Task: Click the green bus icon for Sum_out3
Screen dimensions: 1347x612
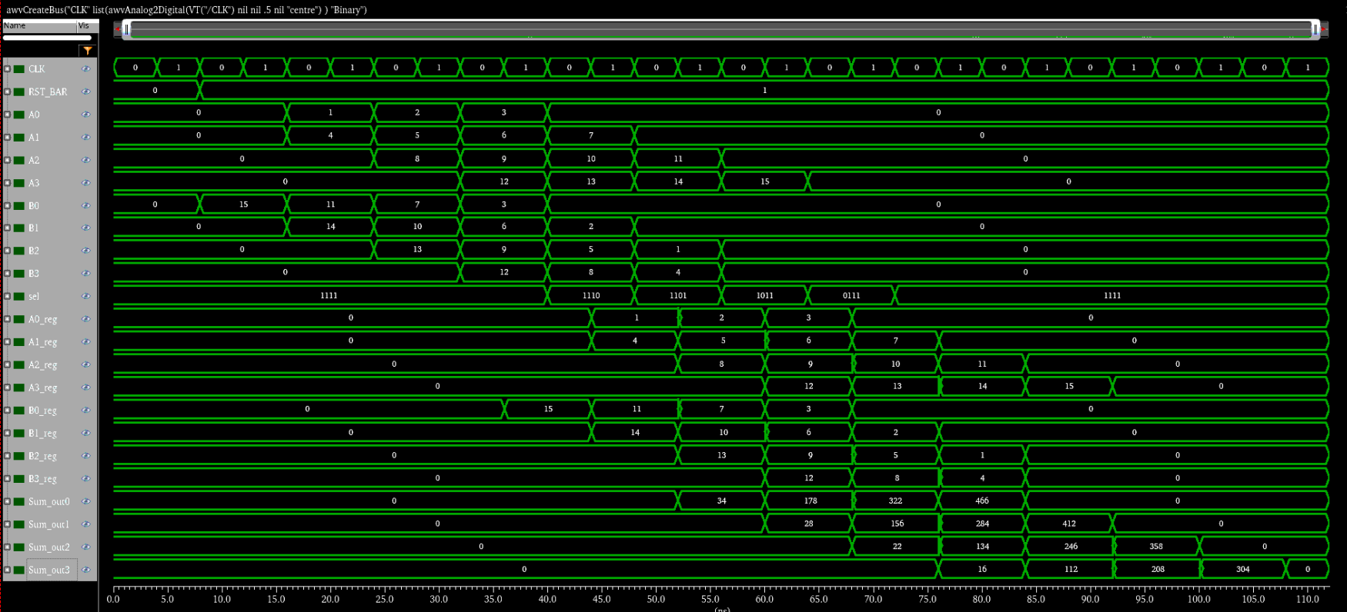Action: pos(19,570)
